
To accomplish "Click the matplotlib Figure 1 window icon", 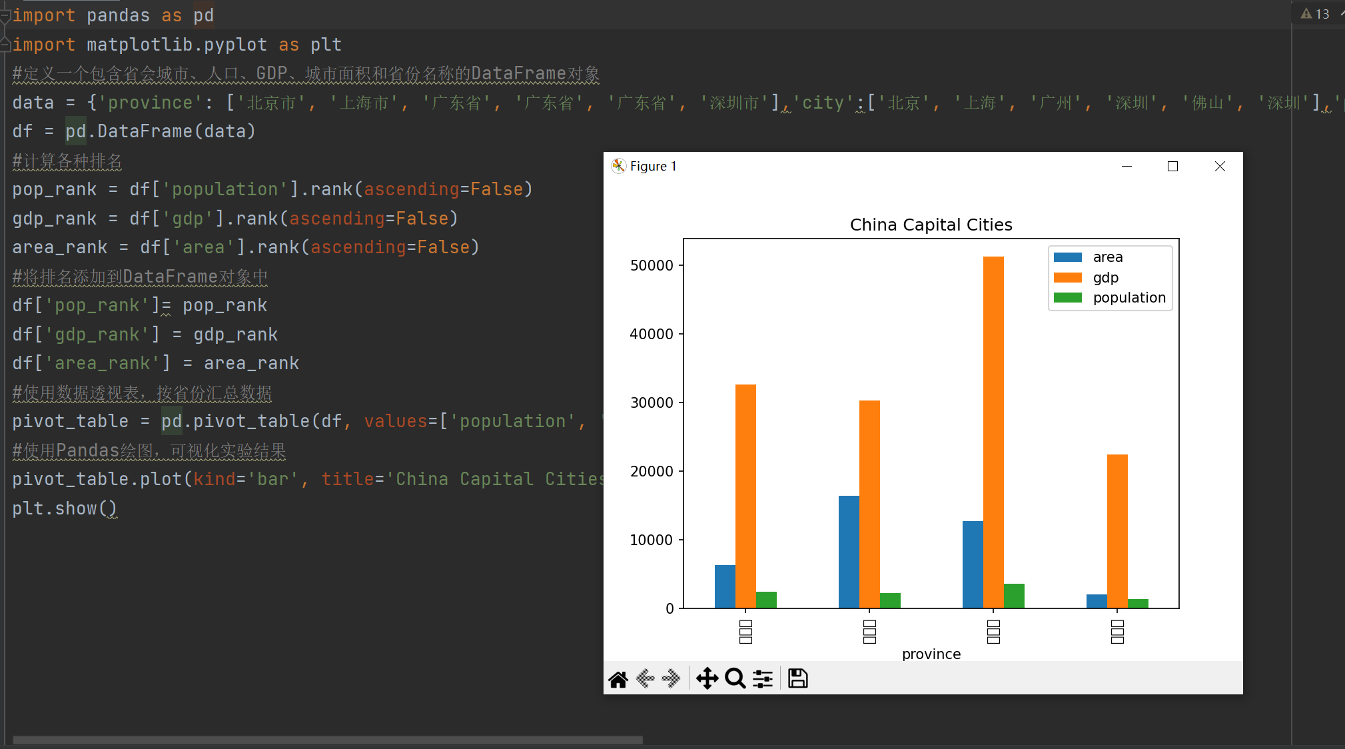I will (x=618, y=166).
